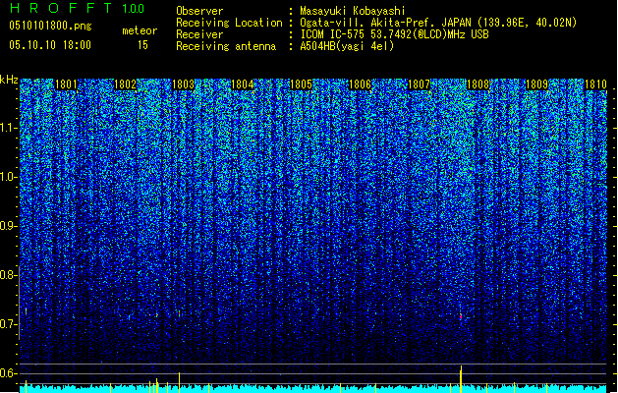The height and width of the screenshot is (393, 618).
Task: Click the A504HB(yagi 4el) antenna text
Action: 347,46
